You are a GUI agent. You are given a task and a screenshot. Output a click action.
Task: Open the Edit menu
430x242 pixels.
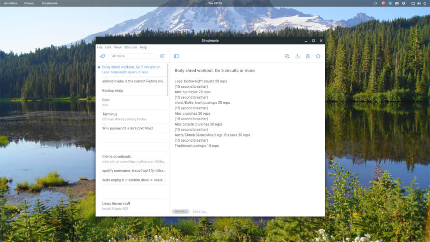coord(108,47)
